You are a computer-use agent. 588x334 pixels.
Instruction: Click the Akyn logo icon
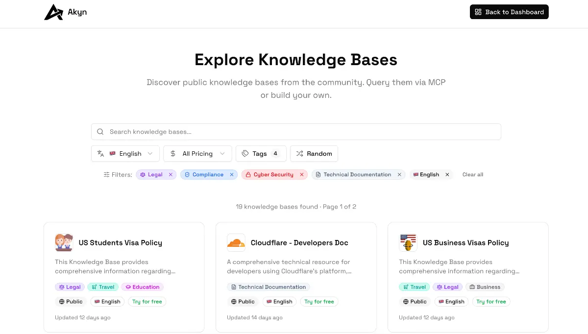pos(53,12)
